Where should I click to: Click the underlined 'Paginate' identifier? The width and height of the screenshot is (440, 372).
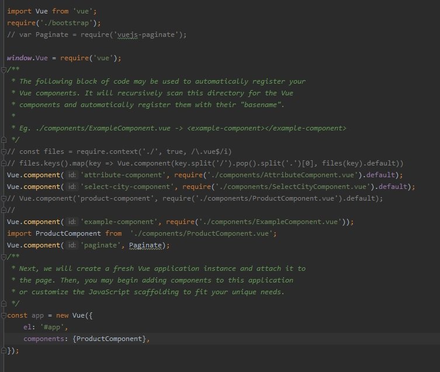tap(145, 246)
